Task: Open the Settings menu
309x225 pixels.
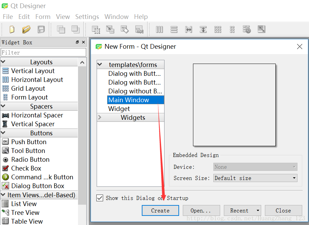Action: click(87, 17)
